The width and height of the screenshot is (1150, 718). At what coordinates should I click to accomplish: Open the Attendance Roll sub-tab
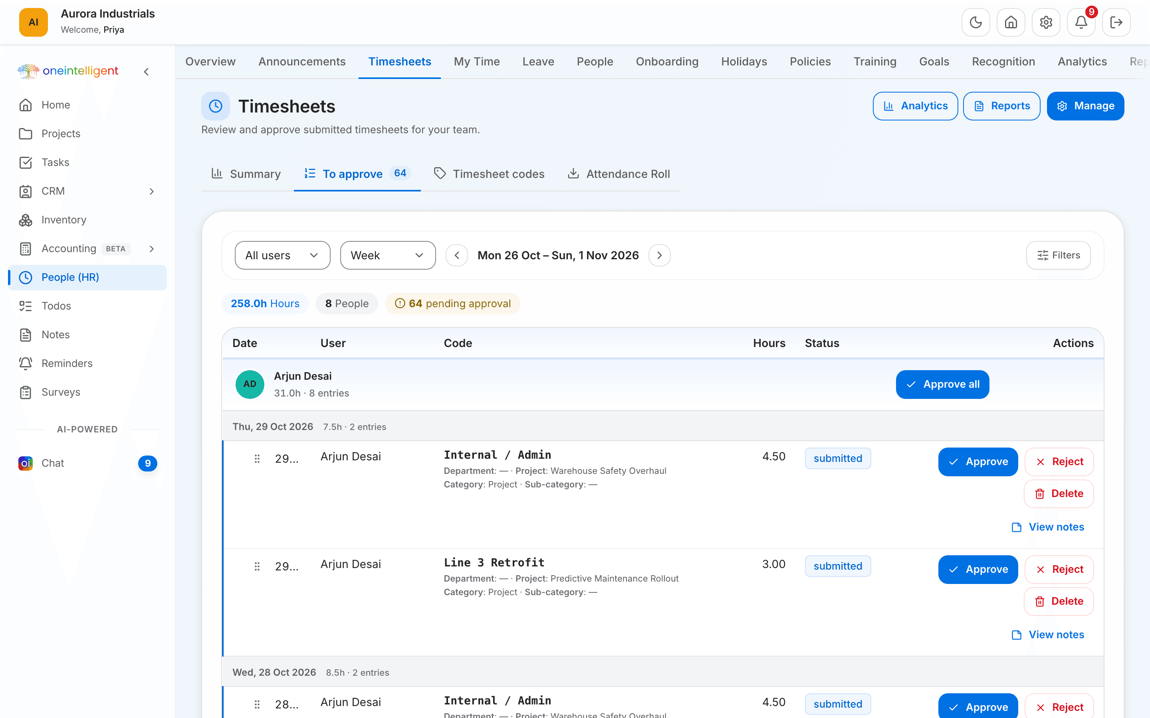pyautogui.click(x=619, y=174)
